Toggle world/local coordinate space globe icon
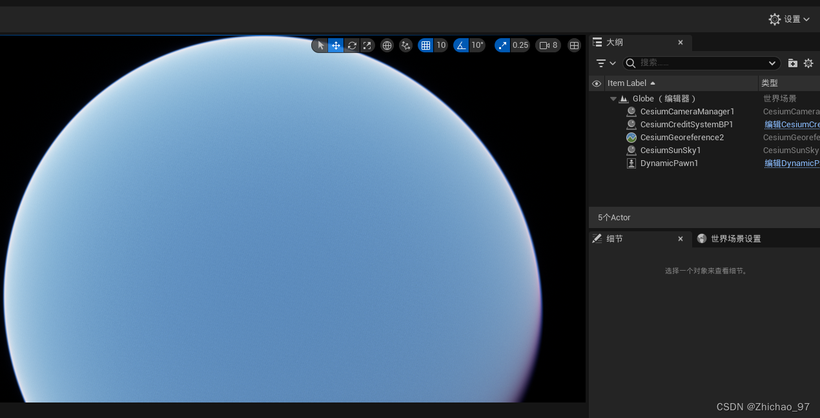This screenshot has height=418, width=820. tap(387, 45)
